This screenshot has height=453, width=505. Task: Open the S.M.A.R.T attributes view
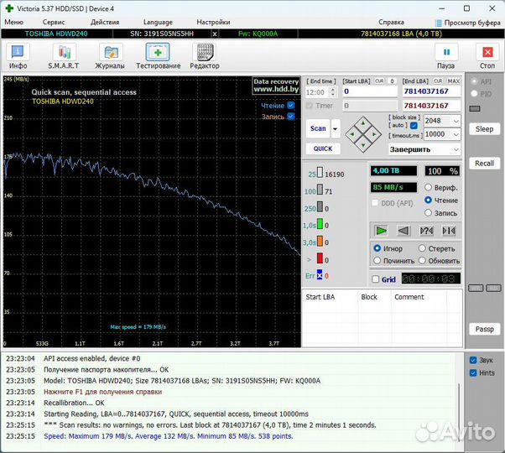(63, 55)
